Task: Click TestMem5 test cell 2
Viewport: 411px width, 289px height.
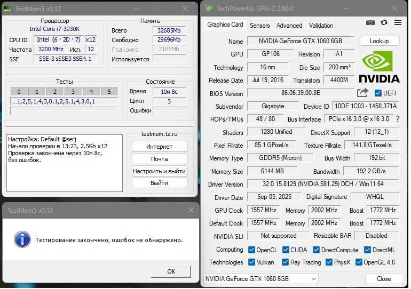Action: [55, 92]
